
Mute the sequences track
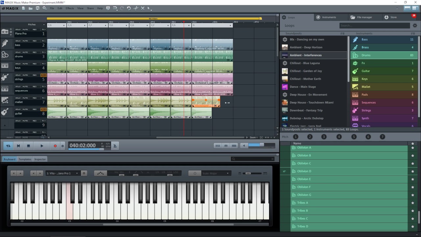[25, 87]
